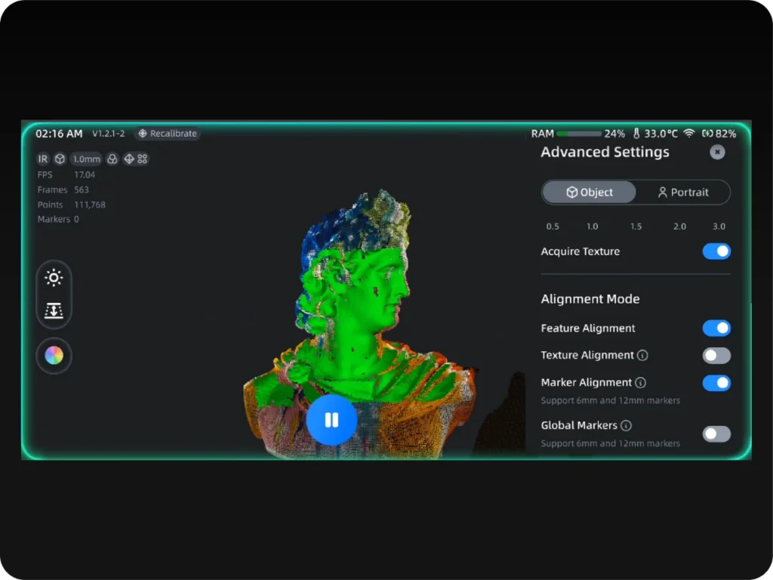Click the V1.2.1-2 version label
This screenshot has width=773, height=580.
pyautogui.click(x=109, y=134)
